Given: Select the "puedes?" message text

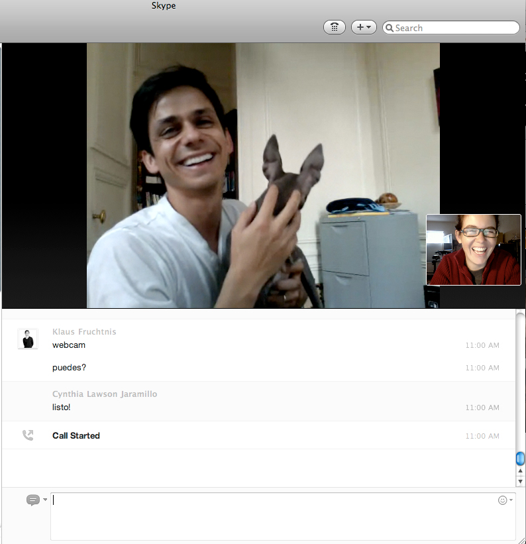Looking at the screenshot, I should point(69,367).
